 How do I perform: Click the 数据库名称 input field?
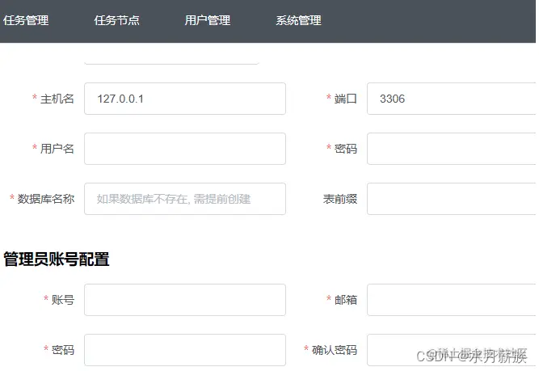coord(185,199)
